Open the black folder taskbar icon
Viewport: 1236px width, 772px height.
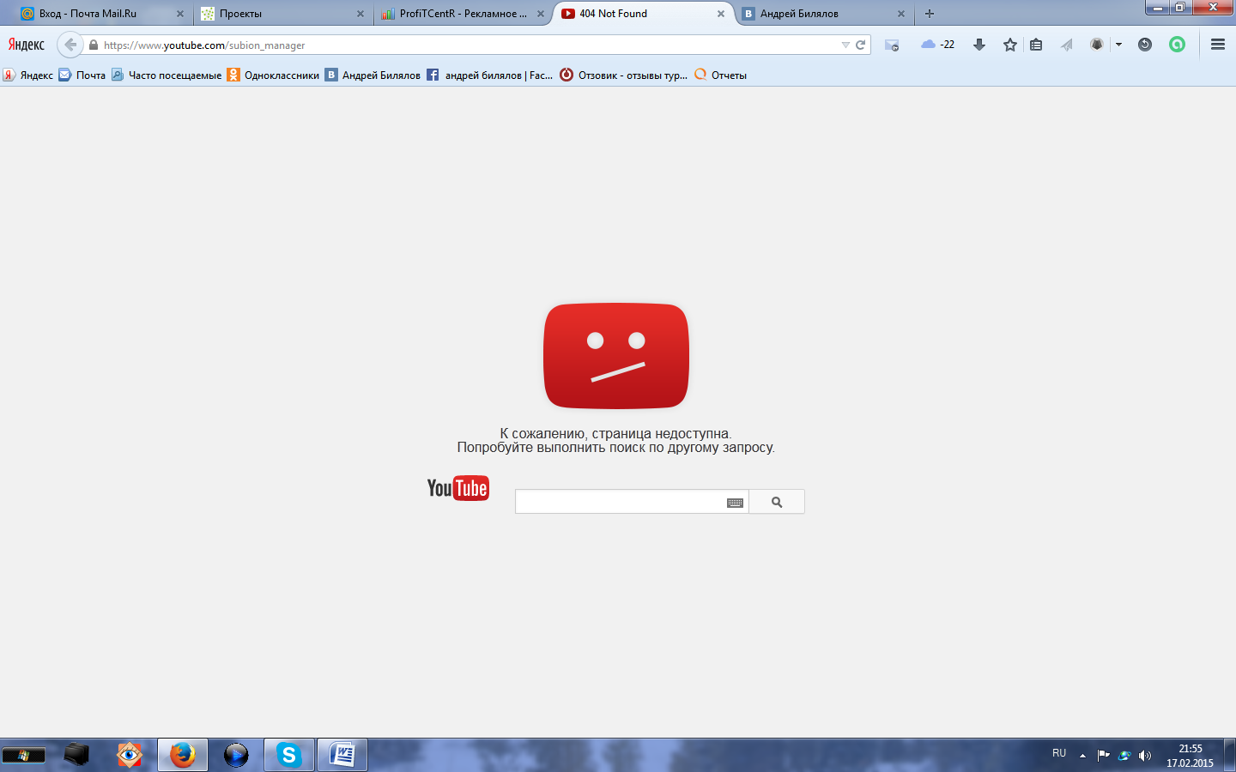(x=76, y=755)
